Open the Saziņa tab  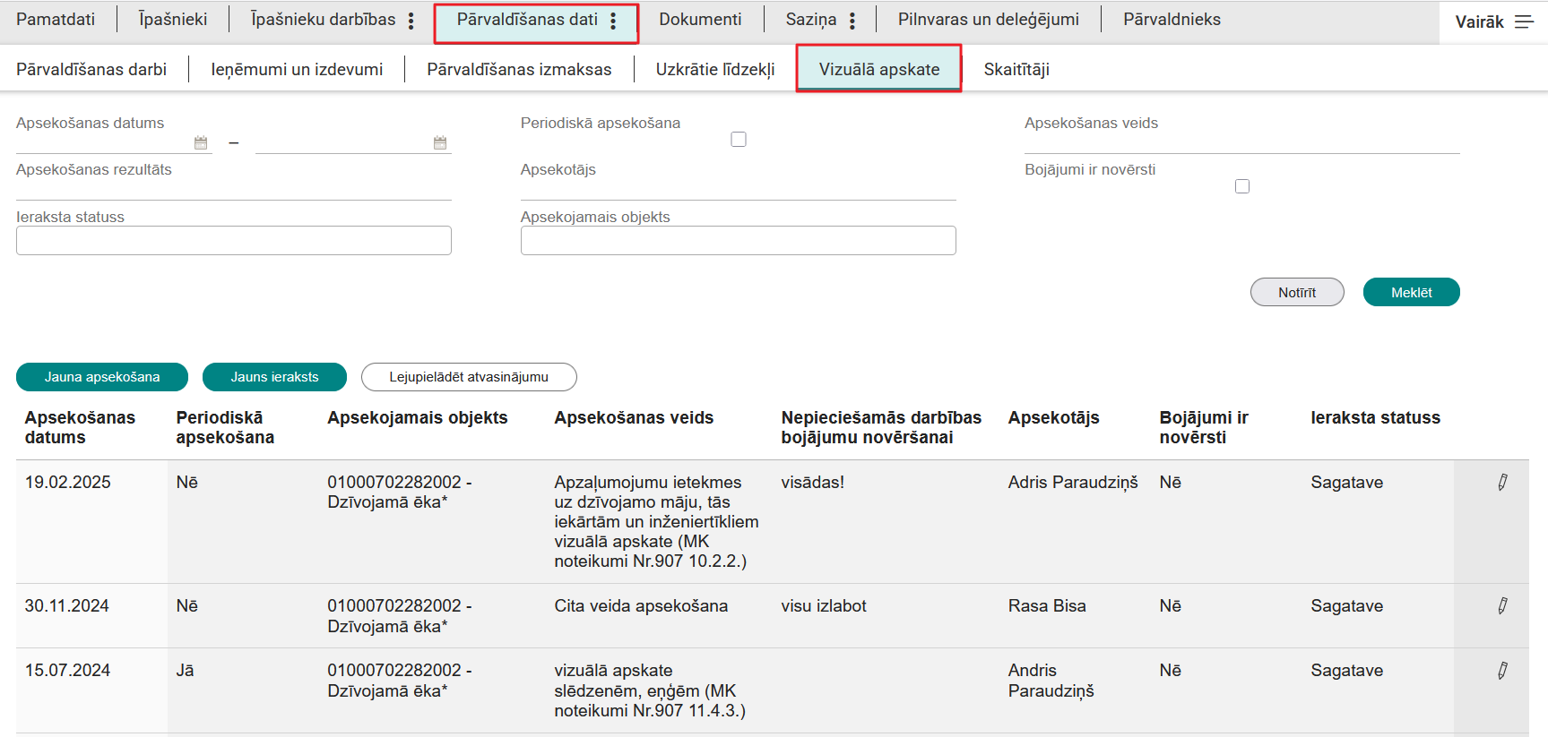coord(811,20)
